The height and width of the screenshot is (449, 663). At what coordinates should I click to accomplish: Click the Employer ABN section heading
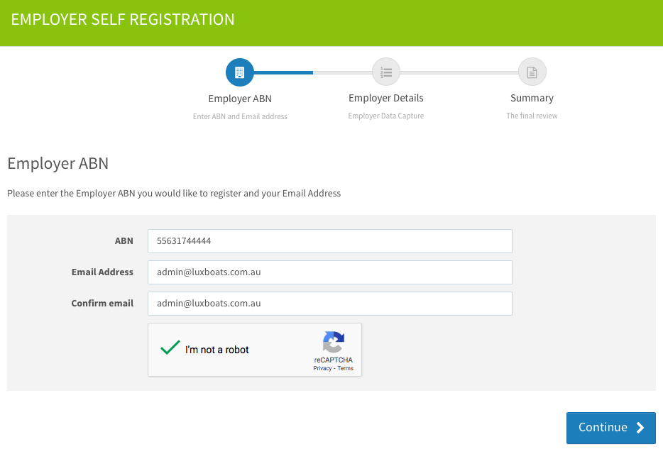coord(58,163)
